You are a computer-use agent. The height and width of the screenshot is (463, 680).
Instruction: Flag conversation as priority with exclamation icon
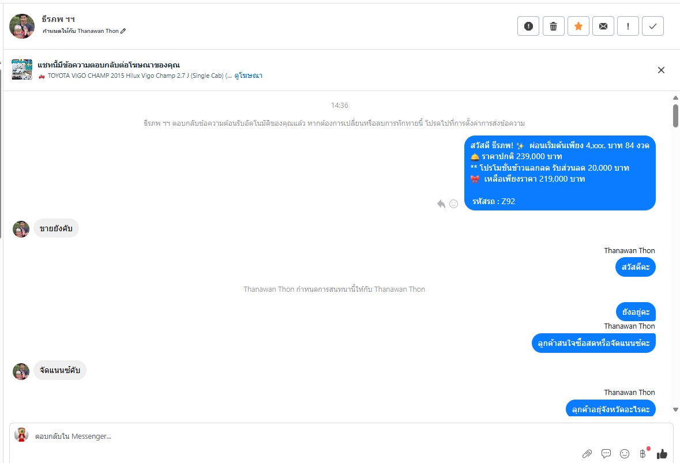click(x=628, y=26)
